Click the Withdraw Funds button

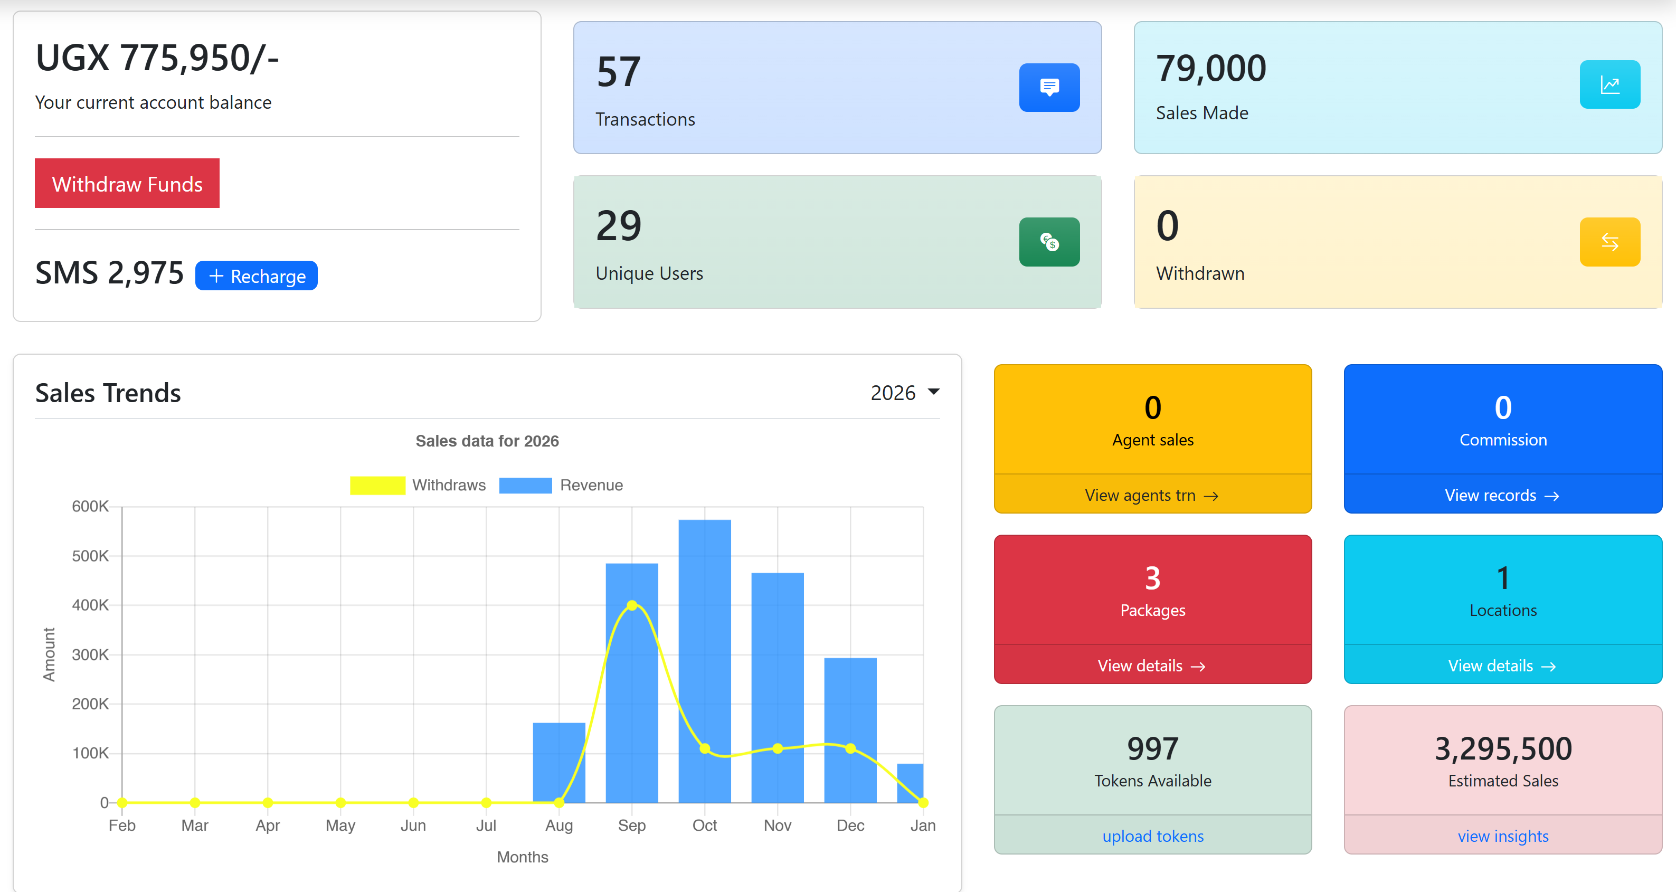point(128,184)
